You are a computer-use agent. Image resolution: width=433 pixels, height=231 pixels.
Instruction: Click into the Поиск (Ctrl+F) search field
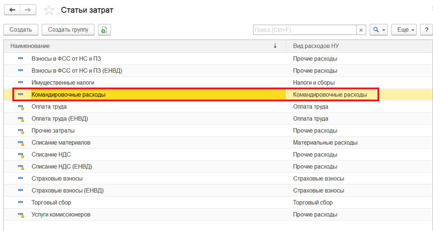pos(305,30)
